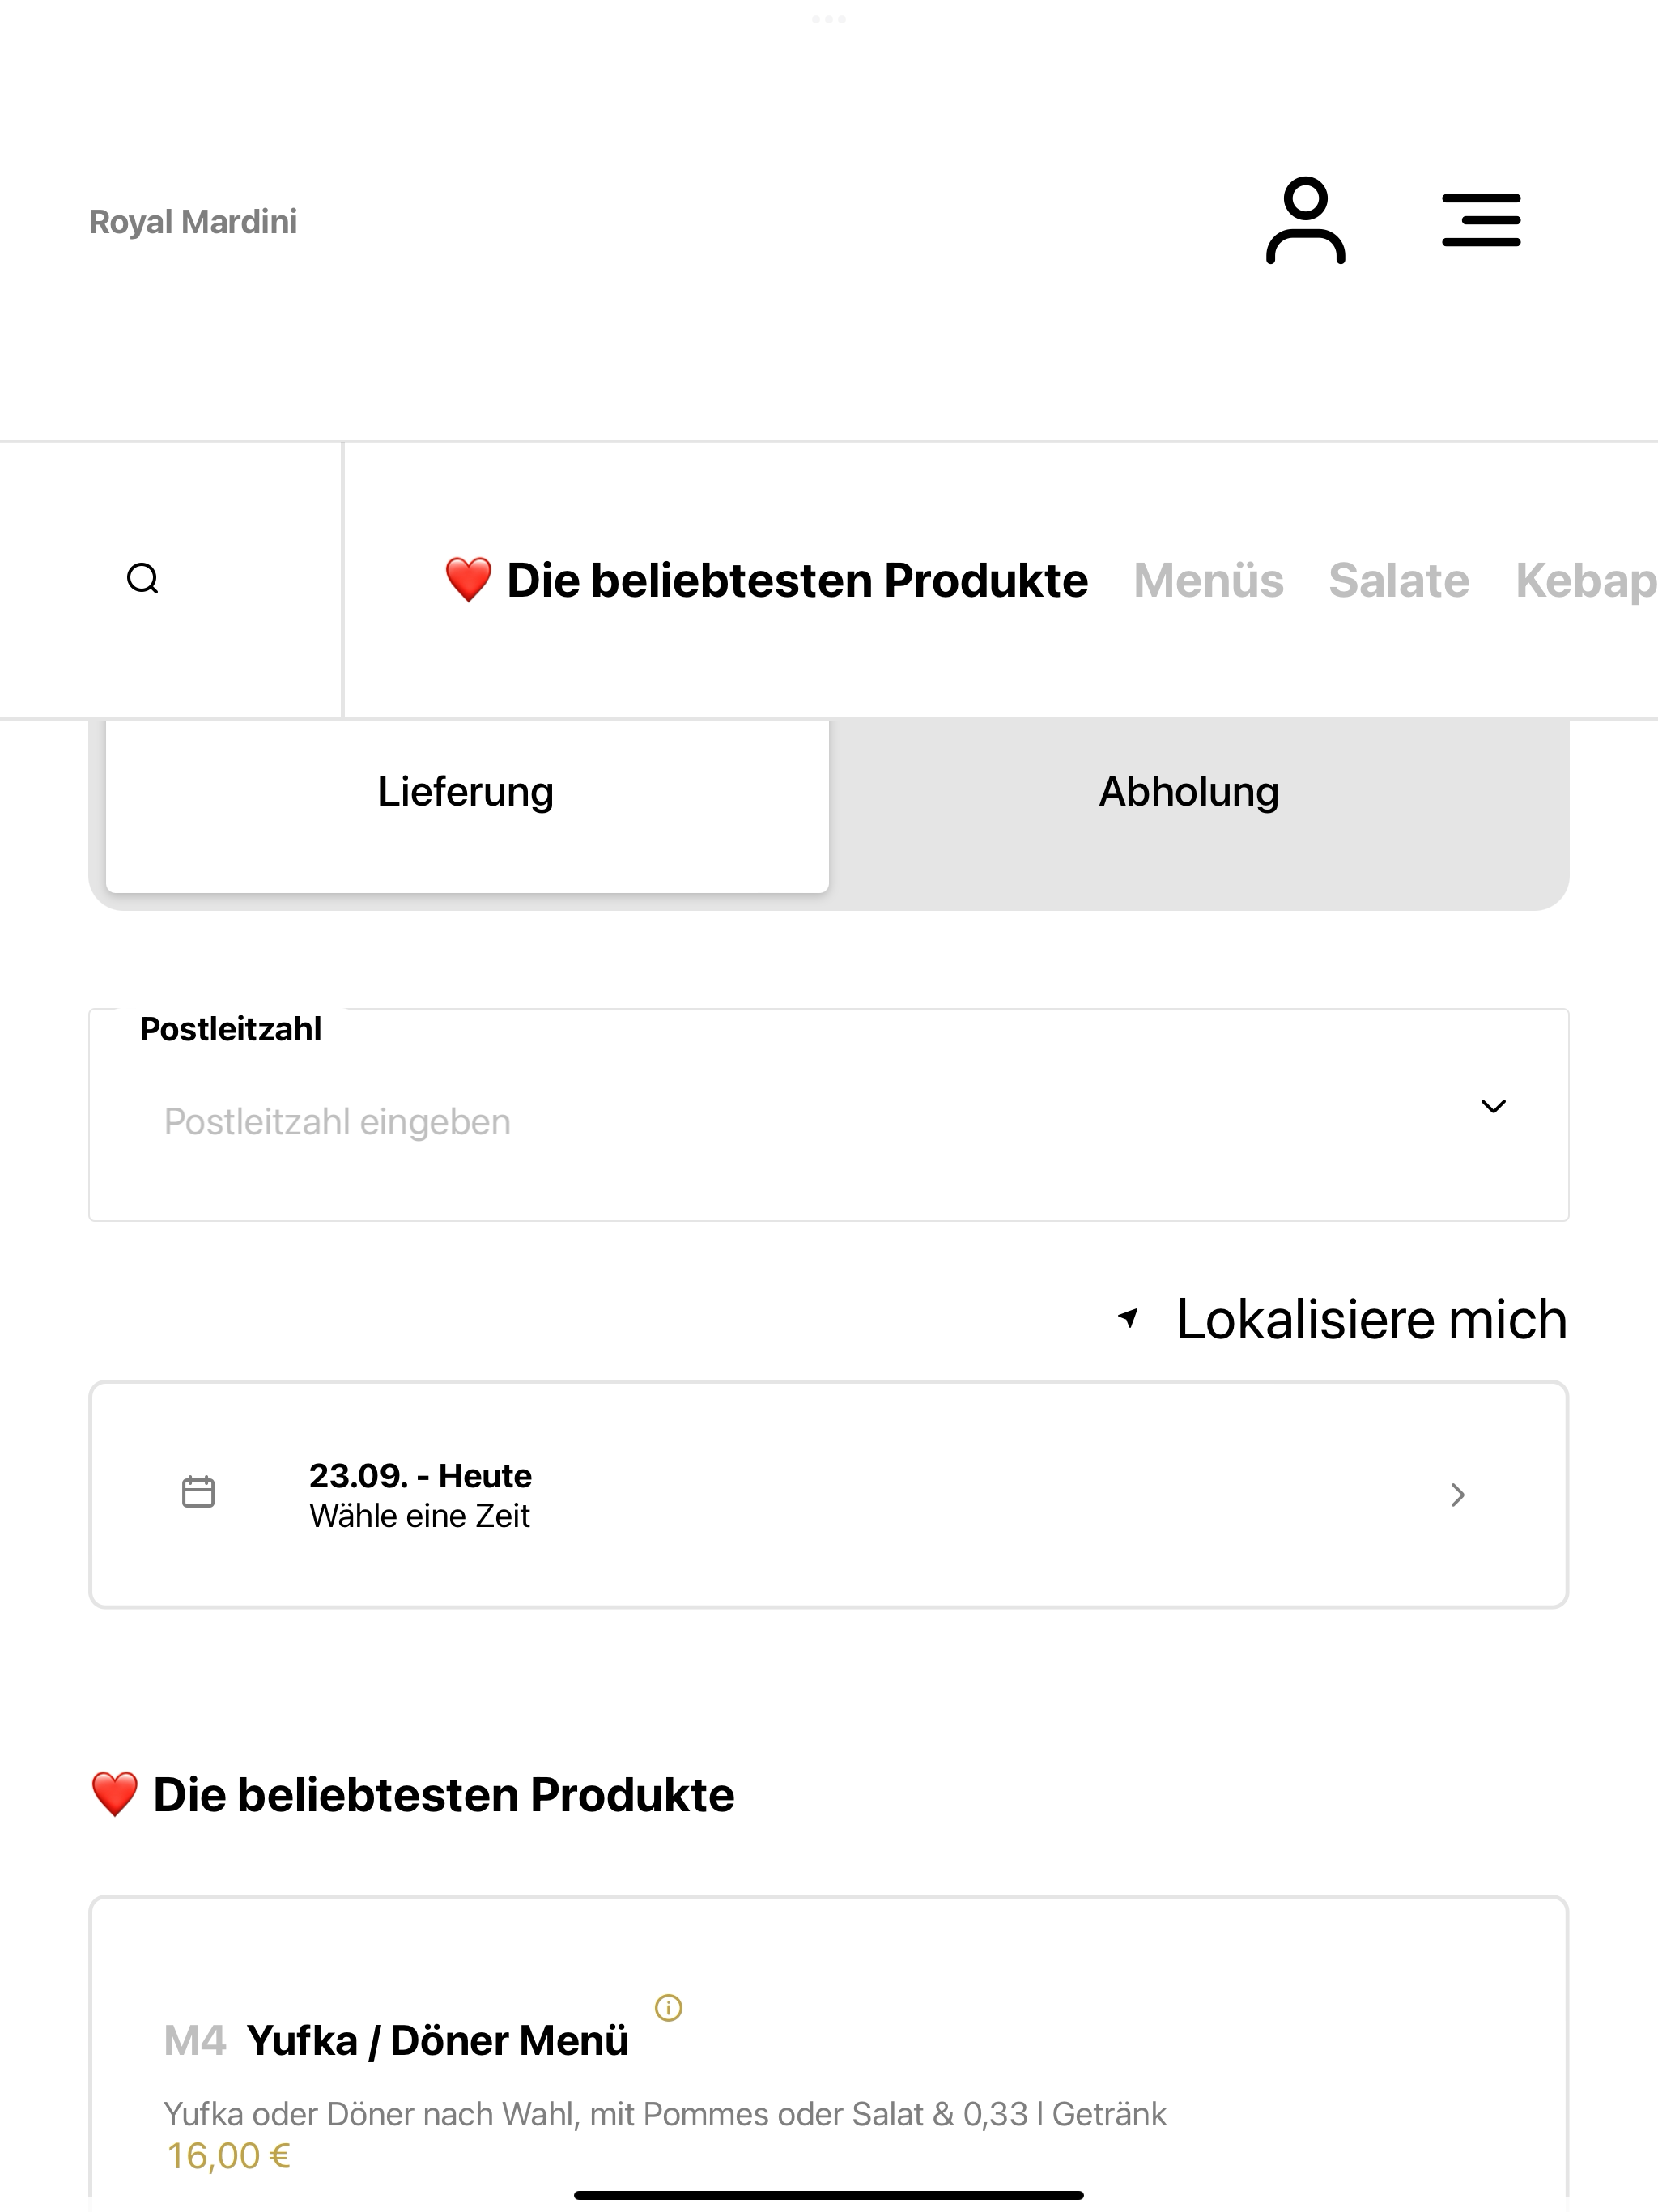Select the Salate category tab
The image size is (1658, 2212).
1399,580
